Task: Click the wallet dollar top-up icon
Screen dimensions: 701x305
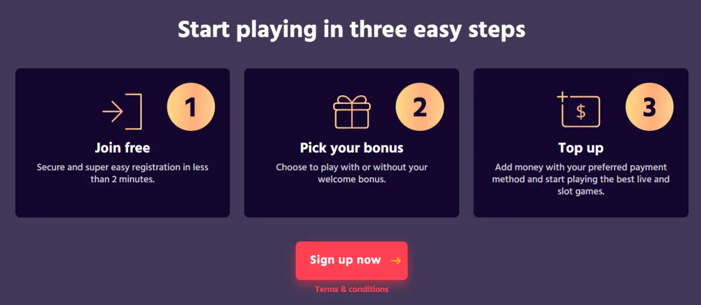Action: pyautogui.click(x=579, y=110)
